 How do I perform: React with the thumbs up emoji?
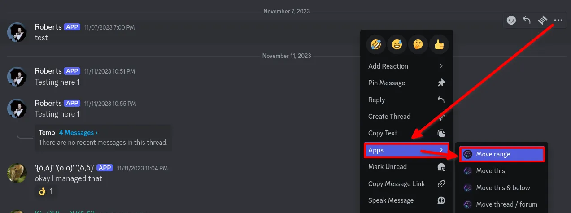pos(439,45)
